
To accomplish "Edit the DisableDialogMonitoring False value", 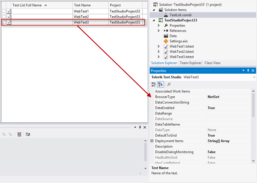I will (229, 152).
